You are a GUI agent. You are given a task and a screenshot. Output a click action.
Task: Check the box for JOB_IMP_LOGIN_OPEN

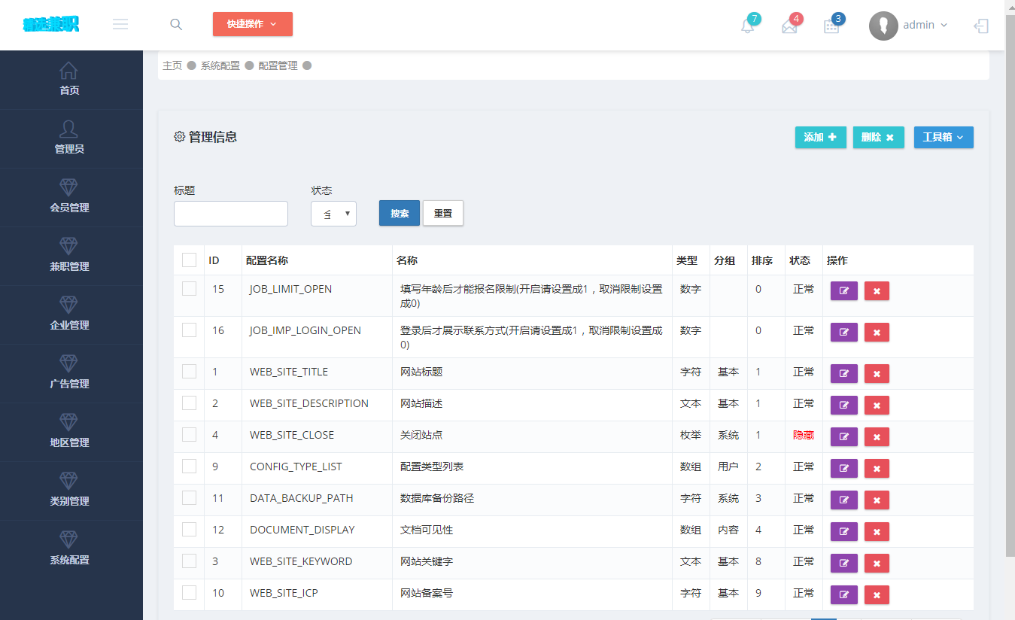(x=189, y=330)
